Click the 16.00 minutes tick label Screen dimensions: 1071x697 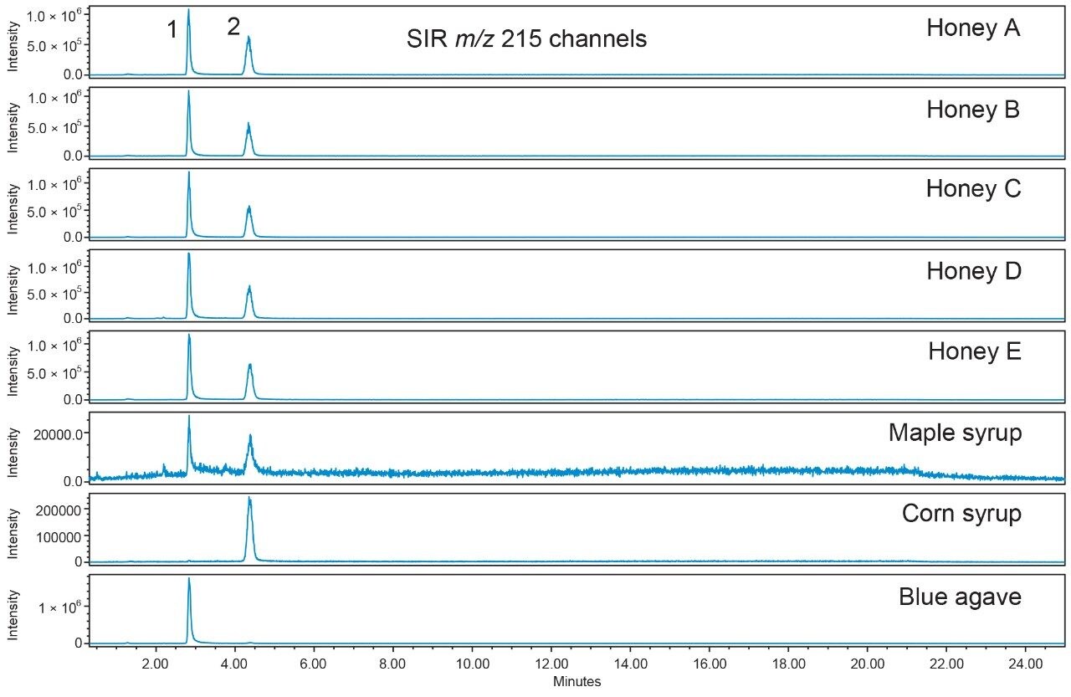[710, 664]
